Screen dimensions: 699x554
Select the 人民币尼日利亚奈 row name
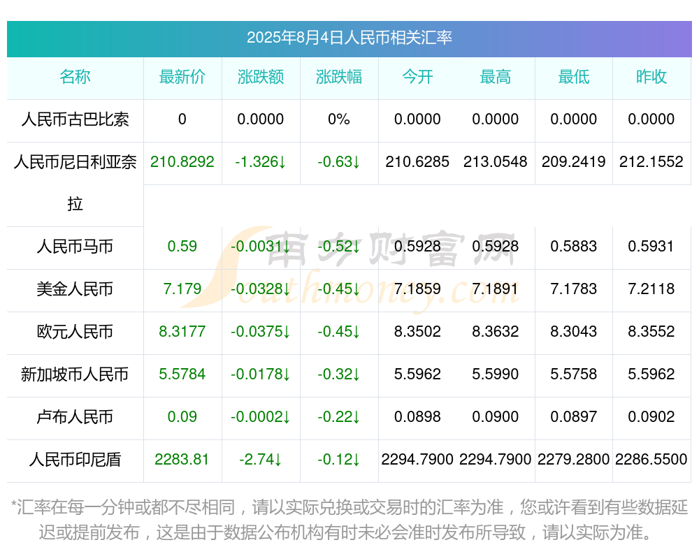(75, 162)
